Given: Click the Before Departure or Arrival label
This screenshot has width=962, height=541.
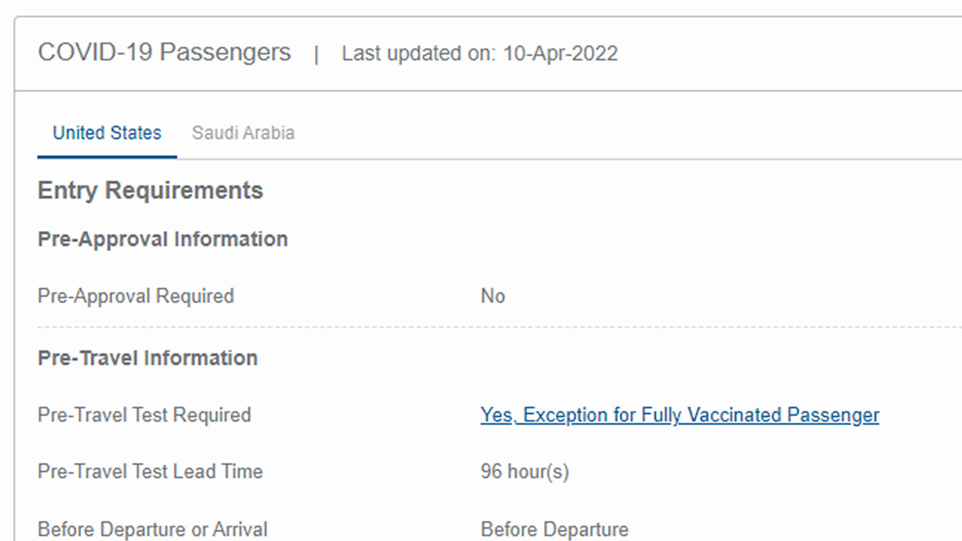Looking at the screenshot, I should [x=152, y=529].
